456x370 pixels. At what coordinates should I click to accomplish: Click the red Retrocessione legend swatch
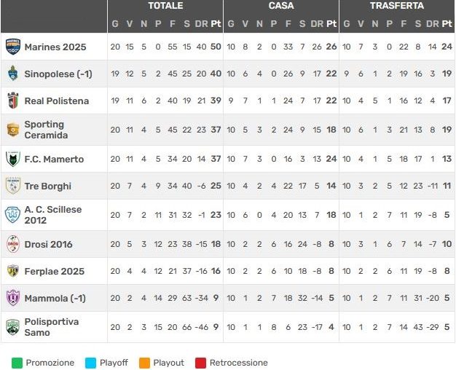click(x=200, y=362)
